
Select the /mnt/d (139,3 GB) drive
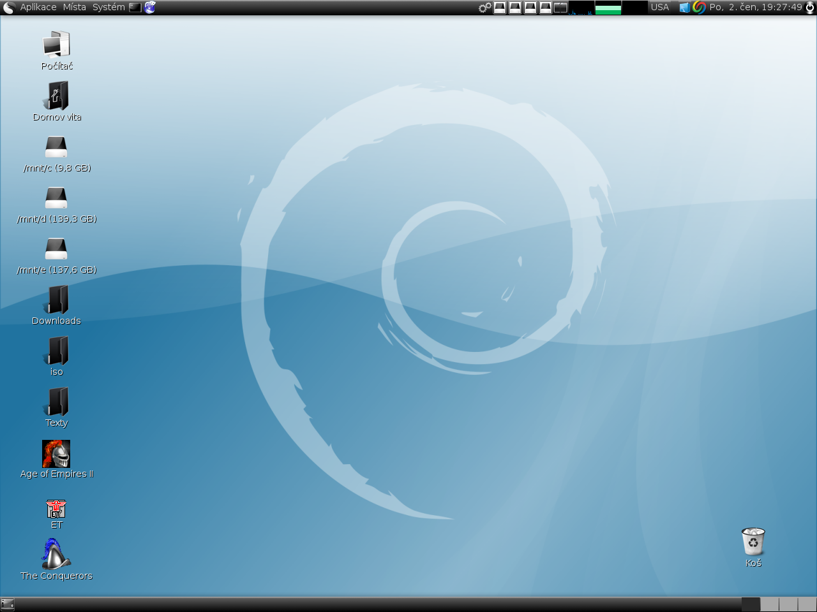click(57, 198)
